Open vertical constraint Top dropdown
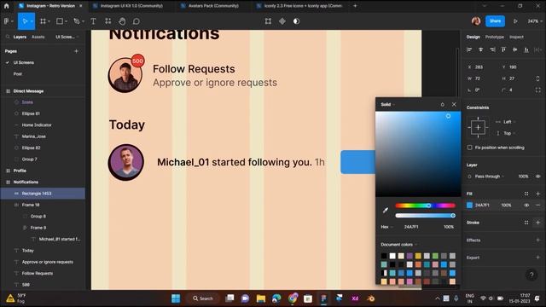The width and height of the screenshot is (546, 307). pos(508,133)
